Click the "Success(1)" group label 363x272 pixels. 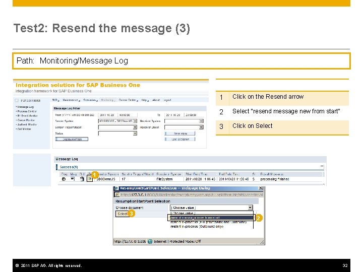[69, 167]
